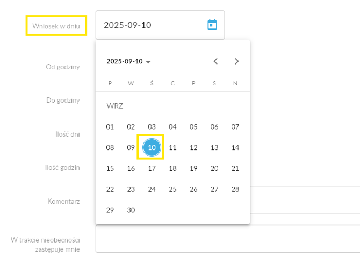Pick day 30 in the calendar
360x271 pixels.
131,210
